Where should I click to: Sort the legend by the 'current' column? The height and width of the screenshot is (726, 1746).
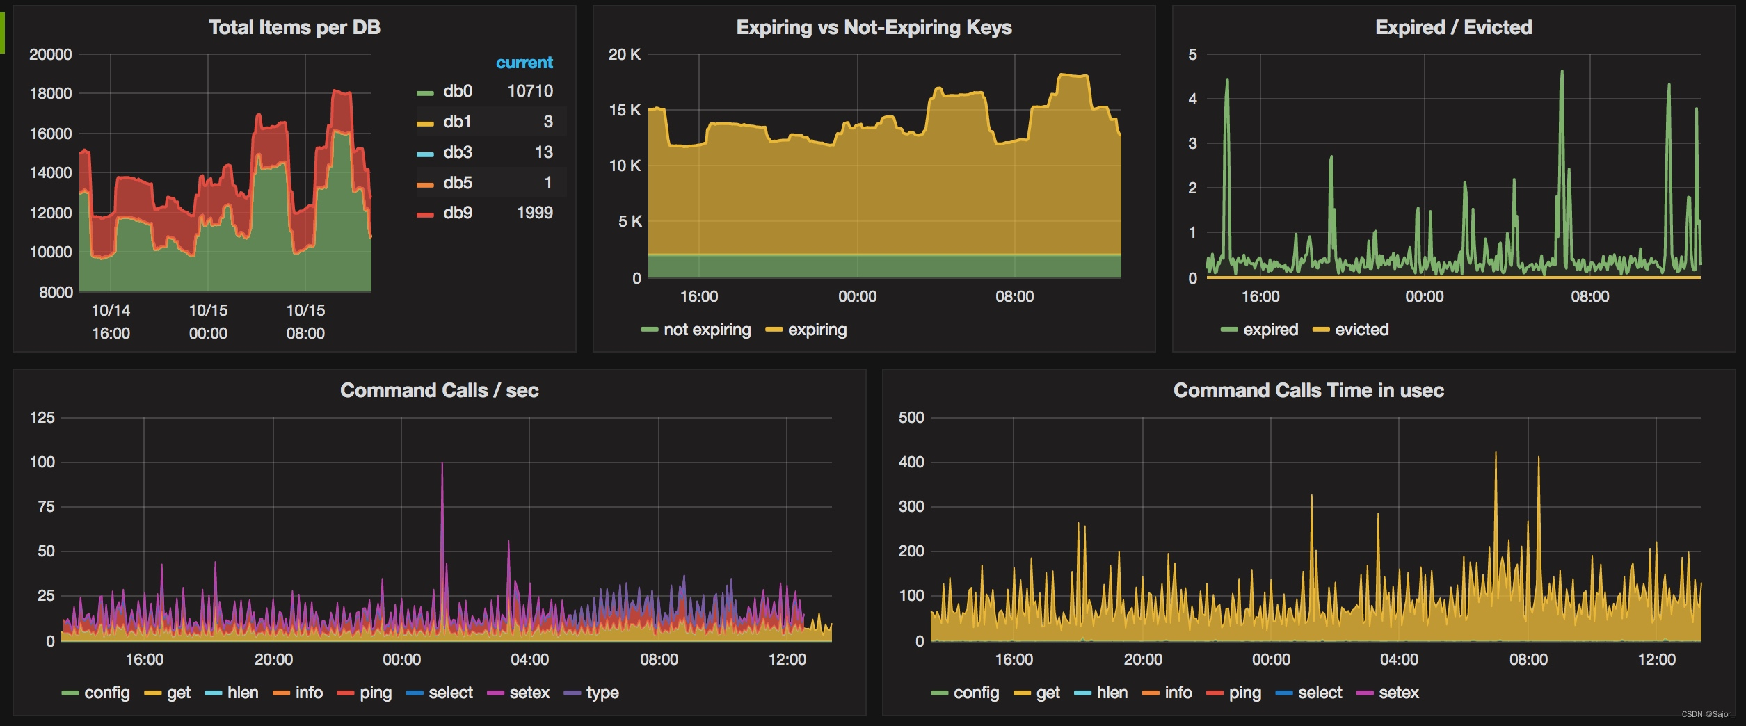(524, 62)
